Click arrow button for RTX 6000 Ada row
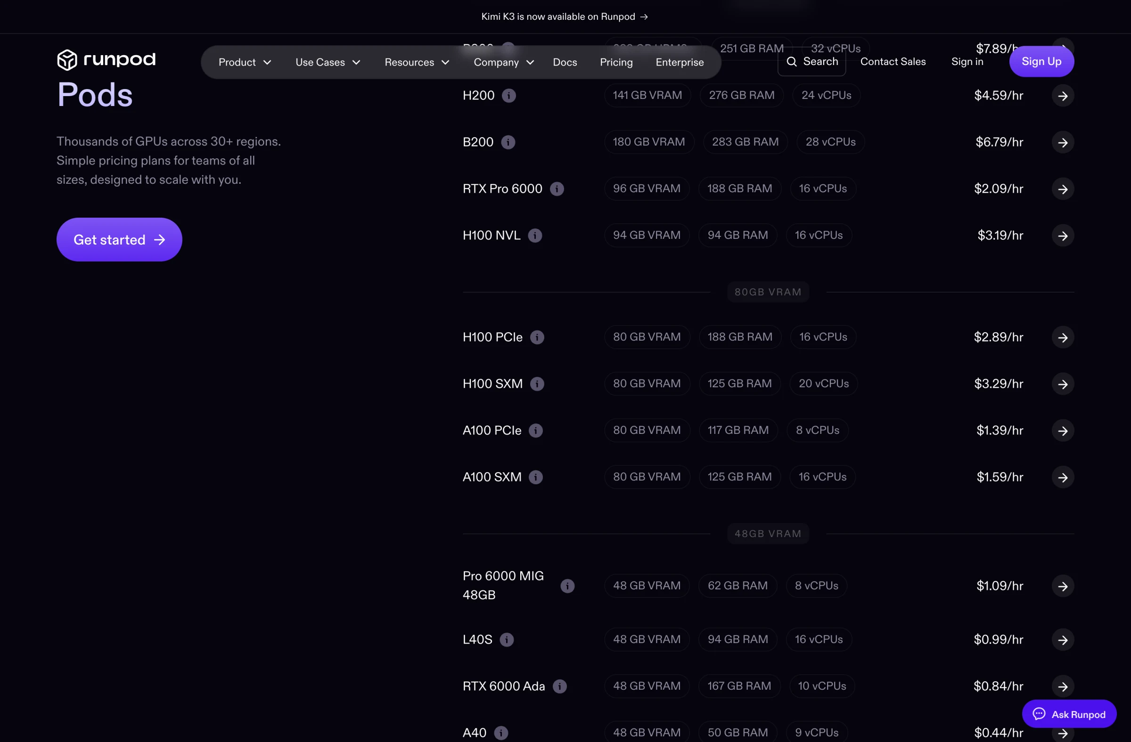 (x=1063, y=686)
